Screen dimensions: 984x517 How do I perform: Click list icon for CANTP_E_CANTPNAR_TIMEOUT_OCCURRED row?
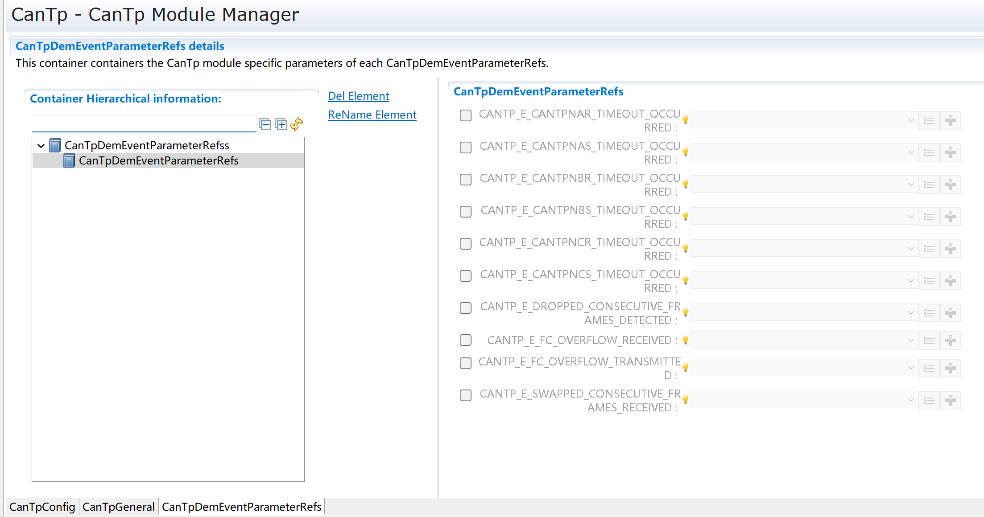click(x=929, y=120)
